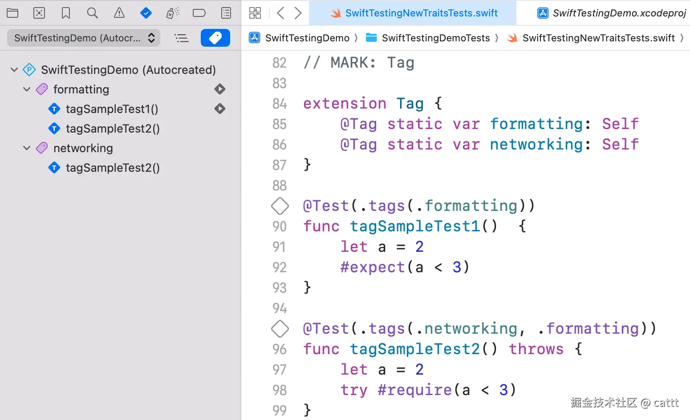Click the '@Test(.tags(.formatting))' attribute line
690x420 pixels.
pos(419,206)
